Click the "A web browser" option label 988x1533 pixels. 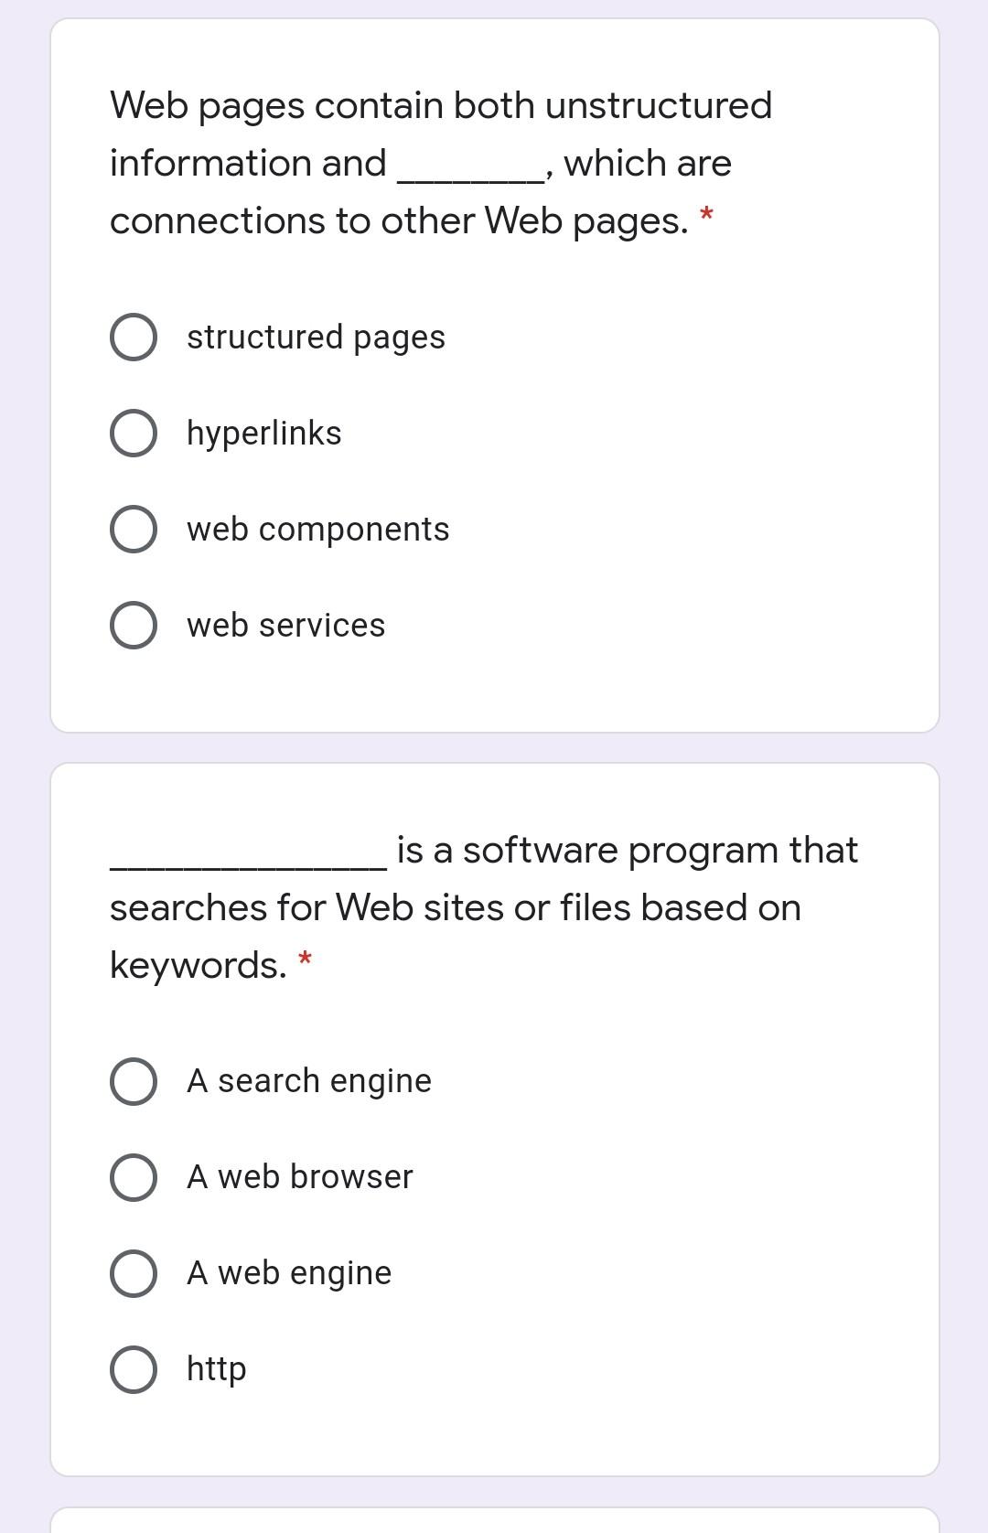(300, 1177)
